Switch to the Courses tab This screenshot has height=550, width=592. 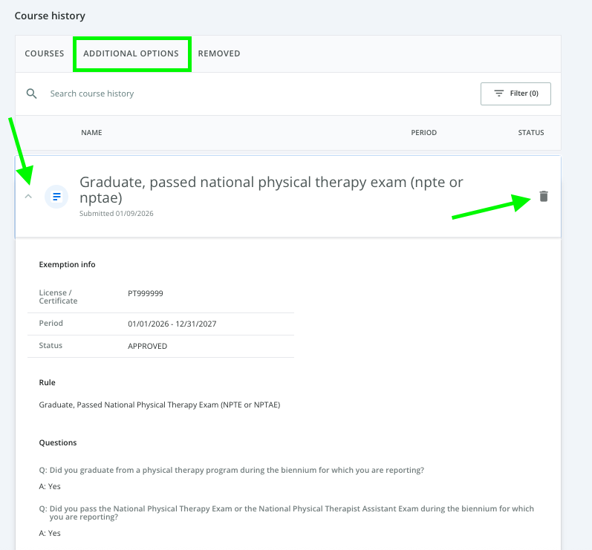pyautogui.click(x=45, y=53)
